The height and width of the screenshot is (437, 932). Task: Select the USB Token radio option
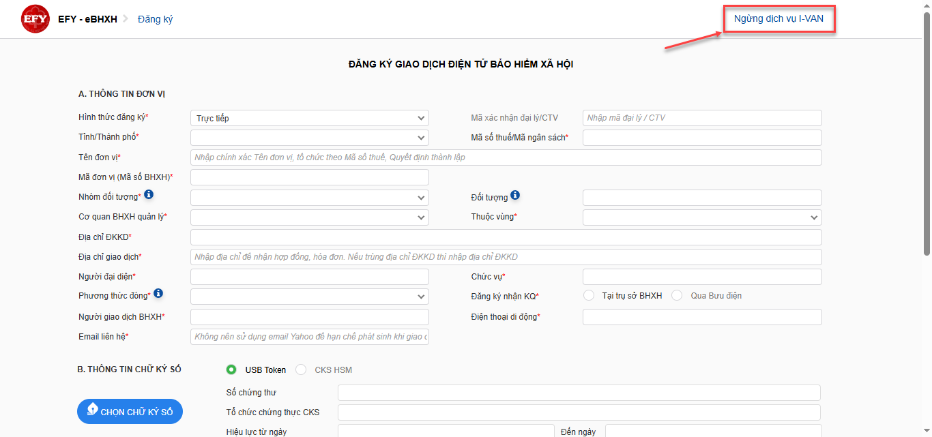232,370
